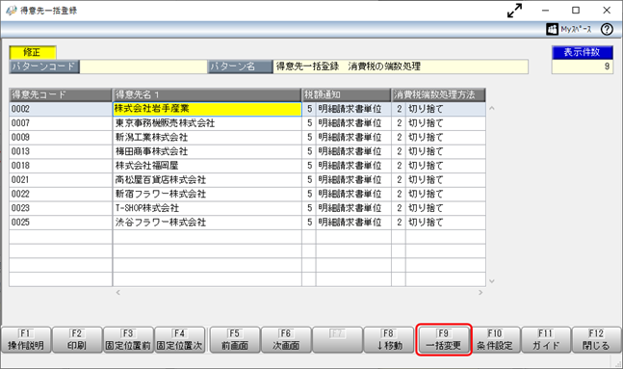This screenshot has width=623, height=369.
Task: Click F11 ガイド button
Action: click(x=546, y=340)
